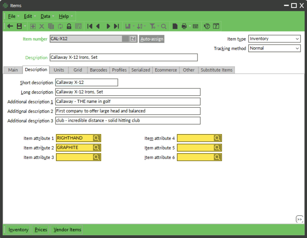Image resolution: width=307 pixels, height=238 pixels.
Task: Switch to the Profiles tab
Action: pyautogui.click(x=119, y=70)
